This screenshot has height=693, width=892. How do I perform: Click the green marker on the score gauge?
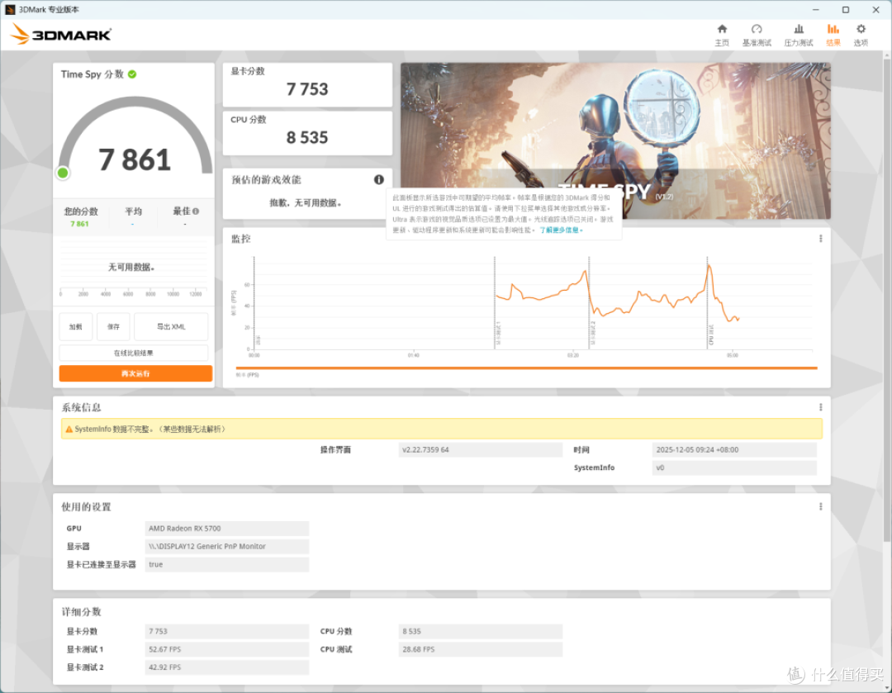click(63, 173)
